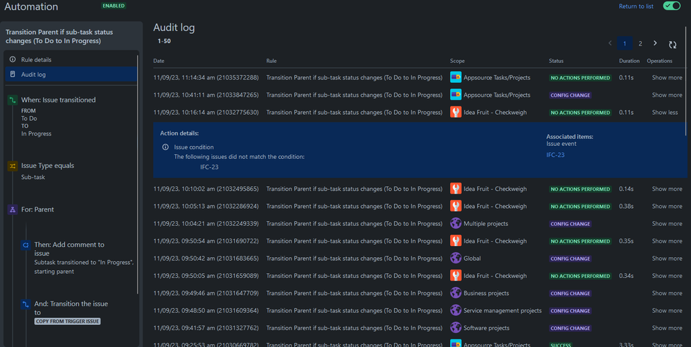Open the Issue transitioned trigger icon
The image size is (691, 347).
12,100
